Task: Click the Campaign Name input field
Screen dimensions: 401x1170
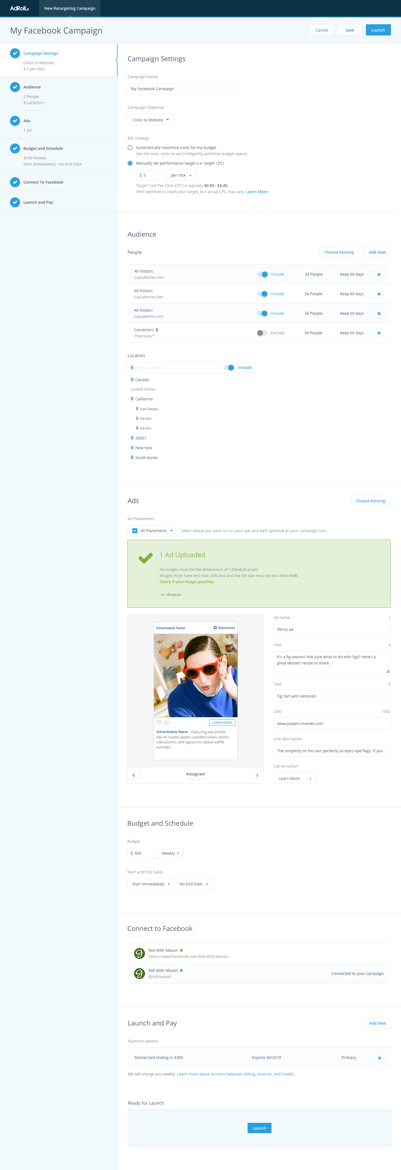Action: tap(183, 88)
